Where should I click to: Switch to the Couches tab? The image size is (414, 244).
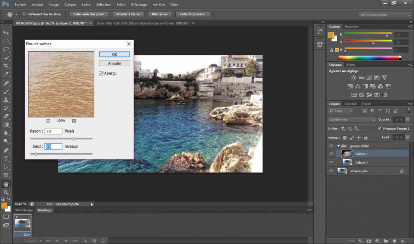350,104
